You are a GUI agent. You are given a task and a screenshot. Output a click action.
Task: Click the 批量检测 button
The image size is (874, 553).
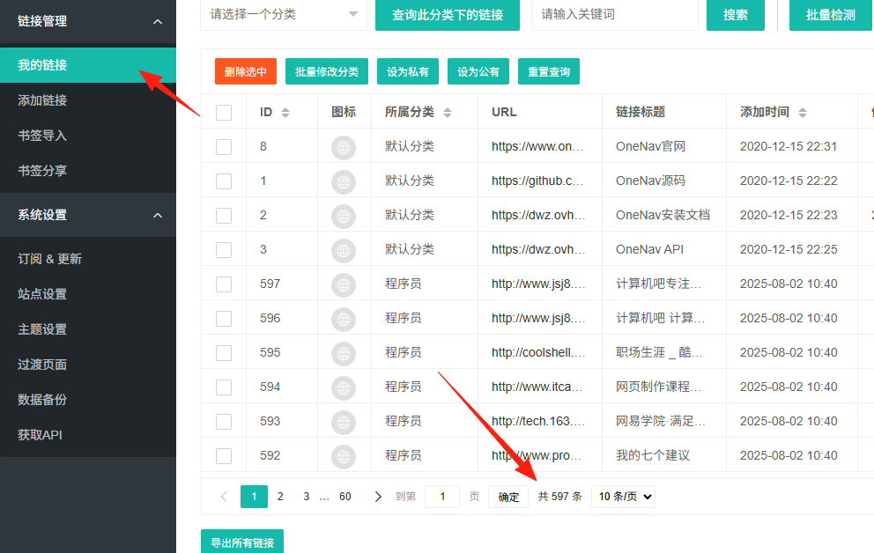[x=831, y=15]
